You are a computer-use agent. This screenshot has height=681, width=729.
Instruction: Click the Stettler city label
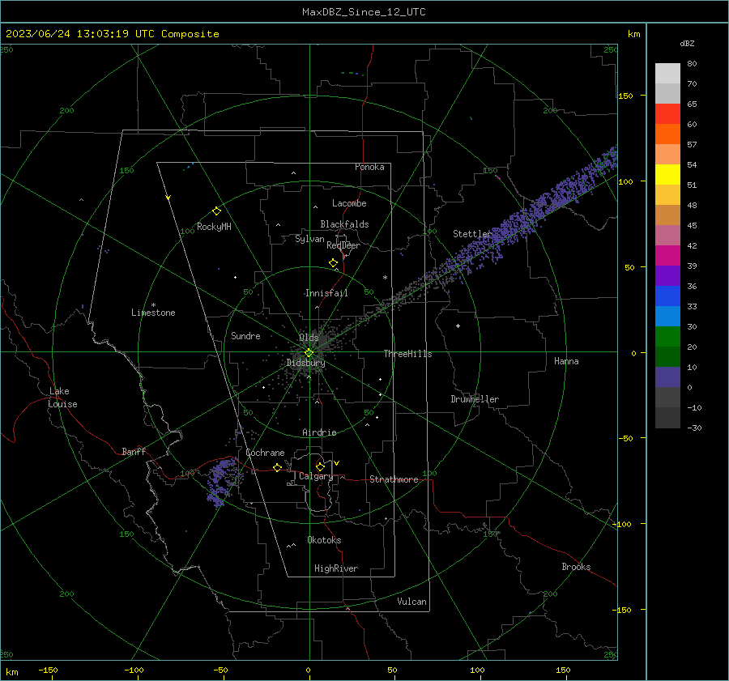tap(472, 234)
